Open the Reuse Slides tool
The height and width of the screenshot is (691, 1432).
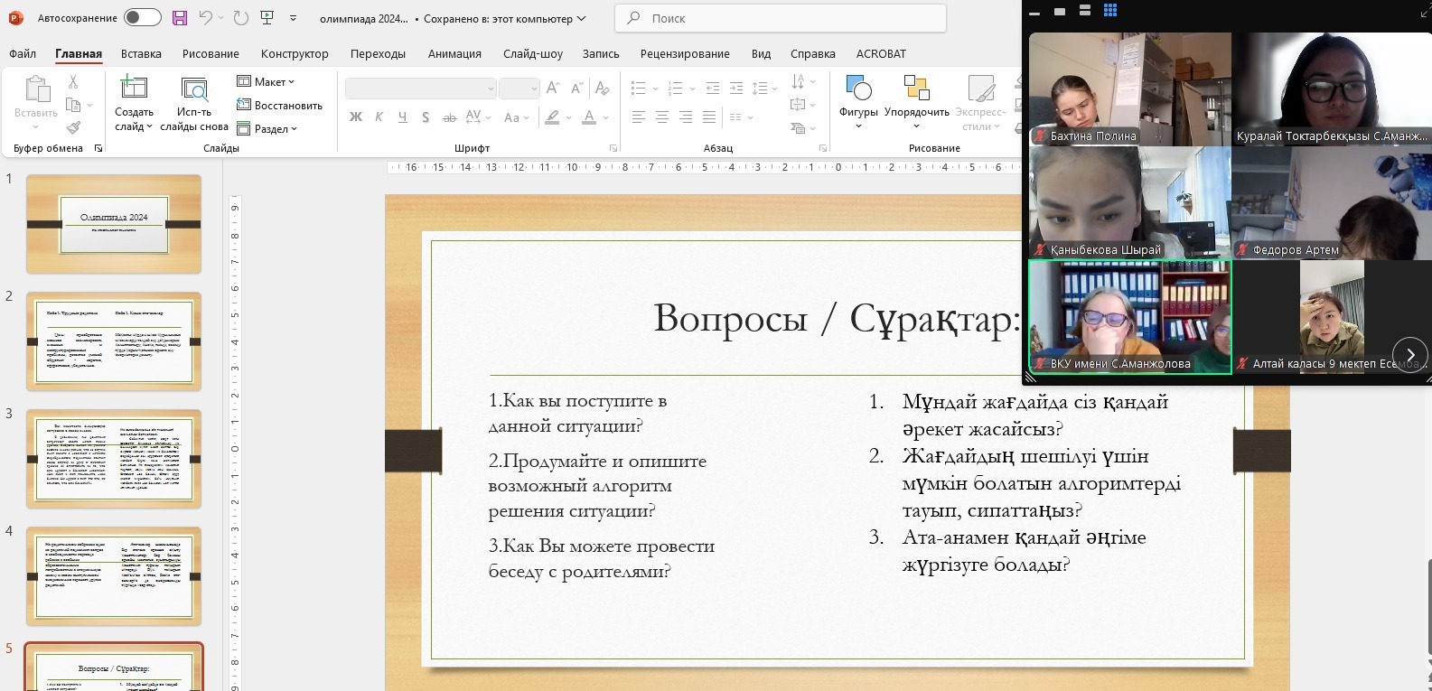point(194,104)
